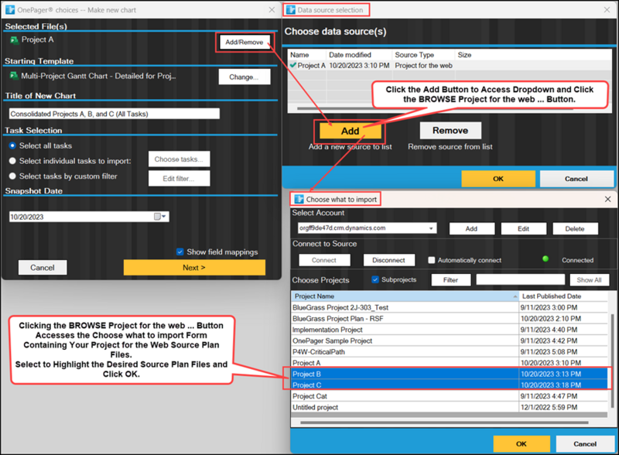
Task: Click OK in the Data source selection dialog
Action: (498, 179)
